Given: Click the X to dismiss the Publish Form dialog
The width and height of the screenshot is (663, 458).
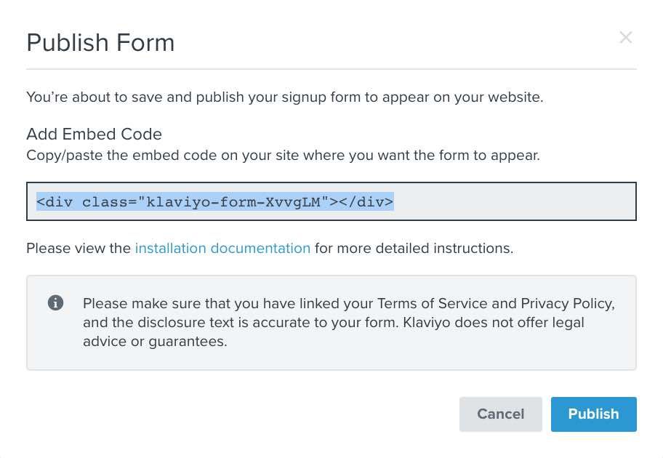Looking at the screenshot, I should 626,37.
